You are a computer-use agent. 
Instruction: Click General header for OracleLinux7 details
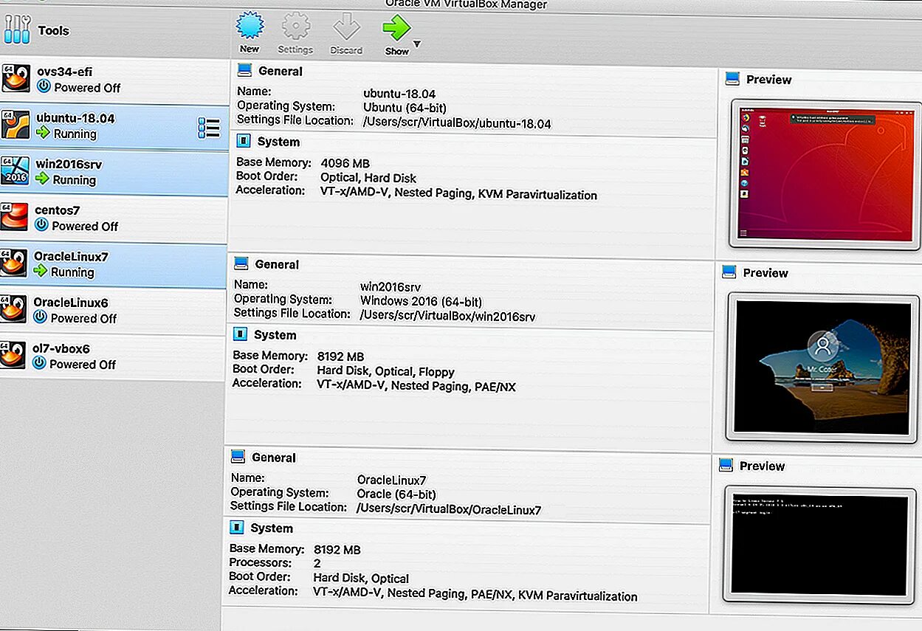tap(274, 458)
